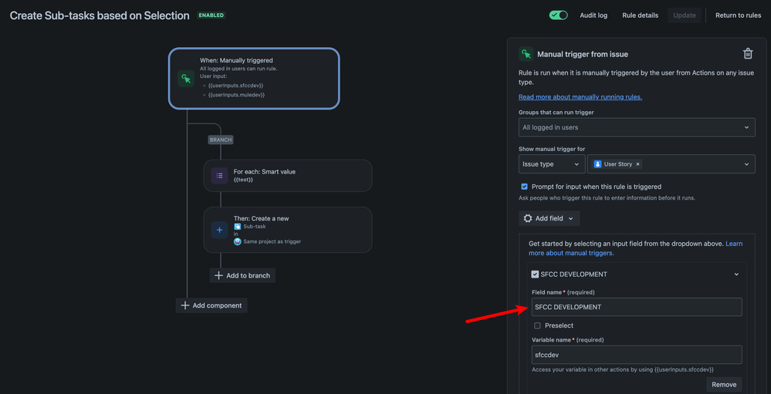The width and height of the screenshot is (771, 394).
Task: Click the Create new sub-task plus icon
Action: point(219,230)
